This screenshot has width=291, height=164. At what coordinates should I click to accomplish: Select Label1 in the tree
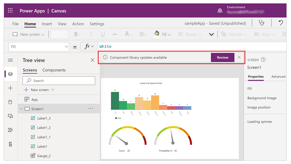(x=59, y=146)
